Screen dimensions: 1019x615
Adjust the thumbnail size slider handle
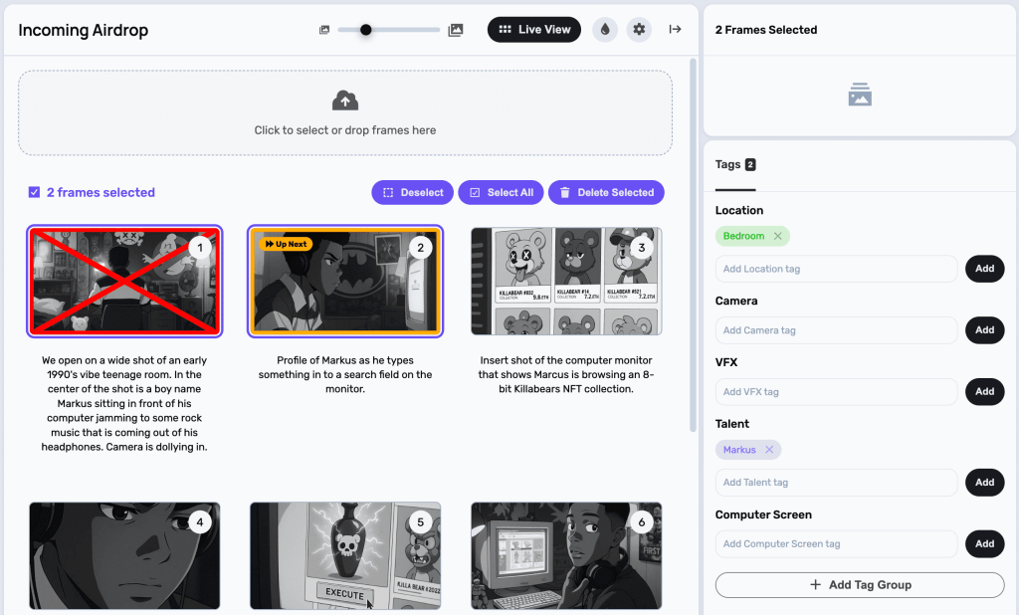[366, 30]
